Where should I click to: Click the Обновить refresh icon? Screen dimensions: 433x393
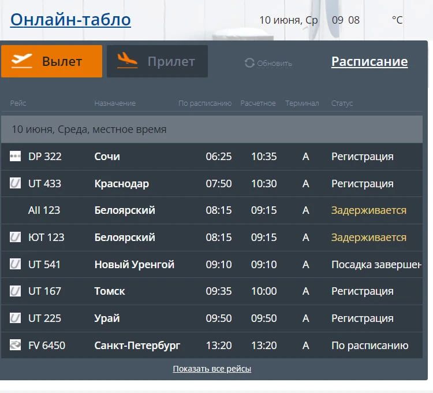(249, 63)
